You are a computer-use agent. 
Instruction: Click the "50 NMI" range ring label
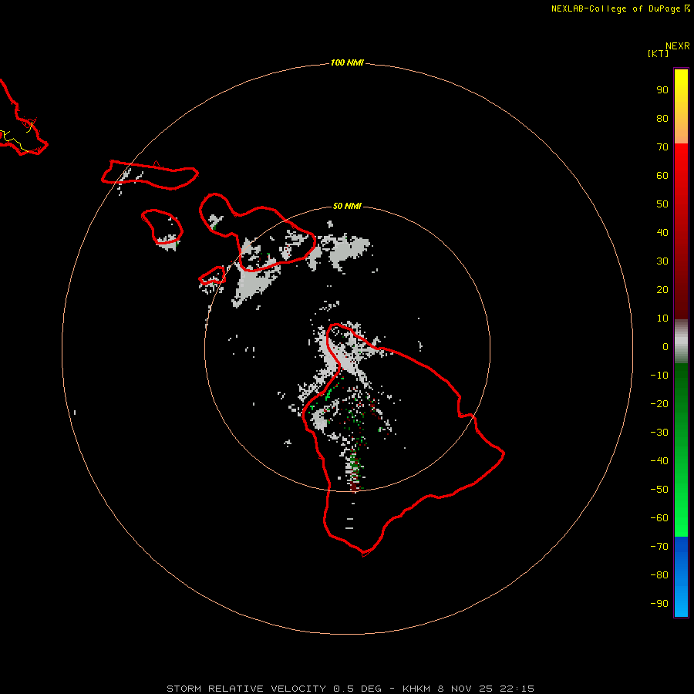(x=347, y=206)
